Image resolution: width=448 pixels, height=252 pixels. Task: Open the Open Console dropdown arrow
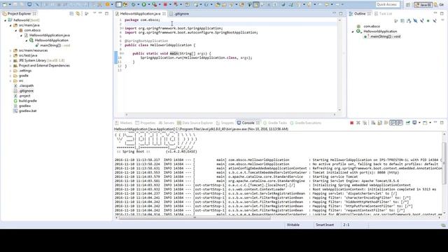pyautogui.click(x=430, y=123)
